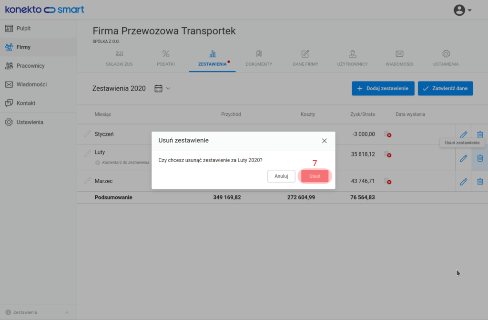Switch to the Dane firmy tab
The width and height of the screenshot is (488, 320).
(305, 59)
